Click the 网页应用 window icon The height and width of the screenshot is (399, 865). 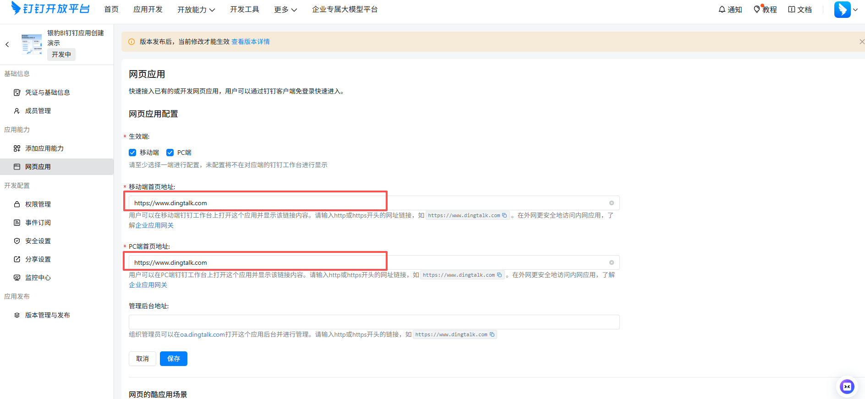pos(17,167)
